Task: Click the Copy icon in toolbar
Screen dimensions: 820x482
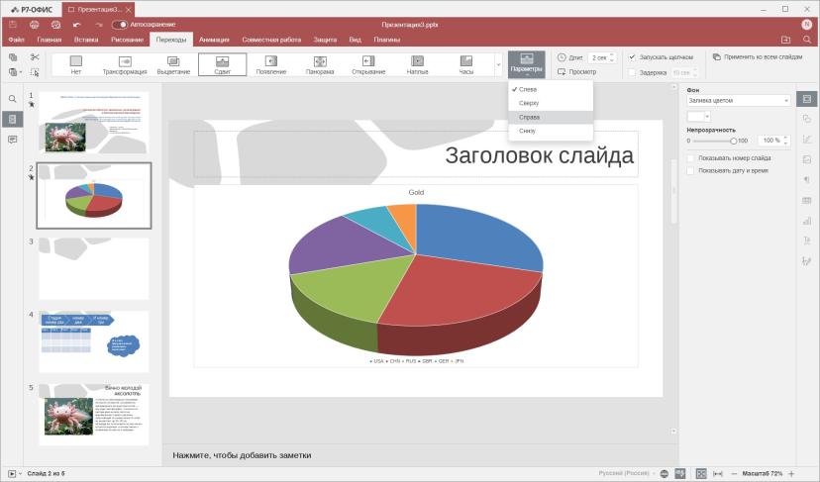Action: [x=13, y=57]
